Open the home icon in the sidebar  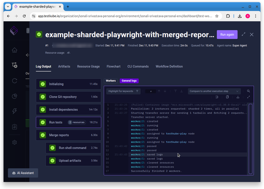15,50
